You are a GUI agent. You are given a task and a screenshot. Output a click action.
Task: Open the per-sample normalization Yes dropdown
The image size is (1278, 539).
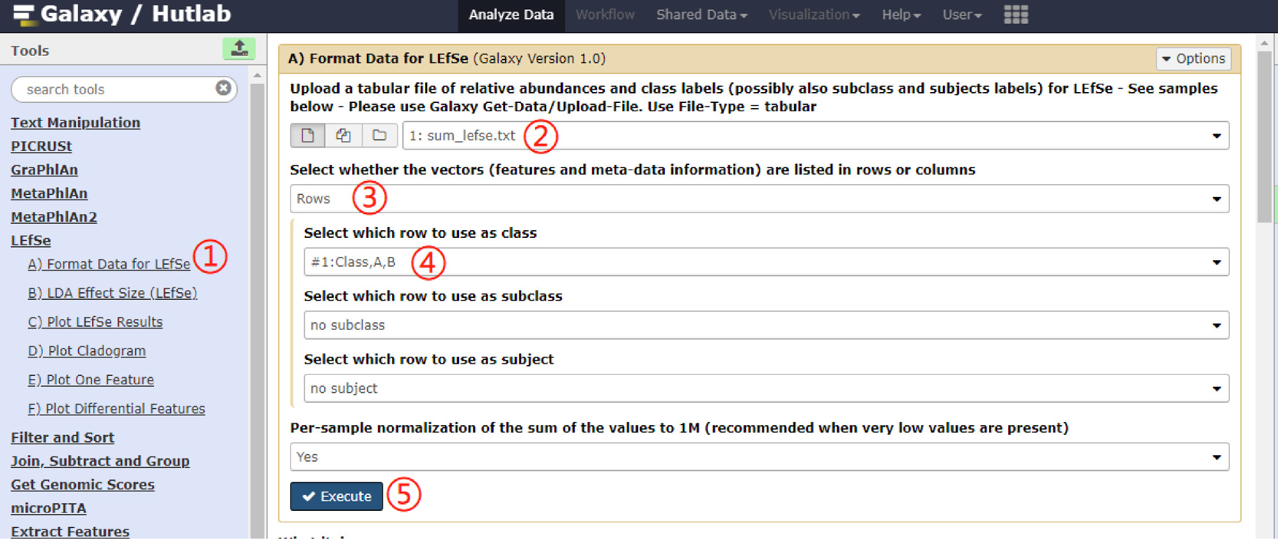[759, 457]
